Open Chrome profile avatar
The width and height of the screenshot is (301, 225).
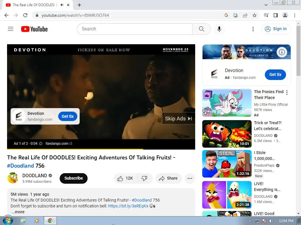coord(285,15)
